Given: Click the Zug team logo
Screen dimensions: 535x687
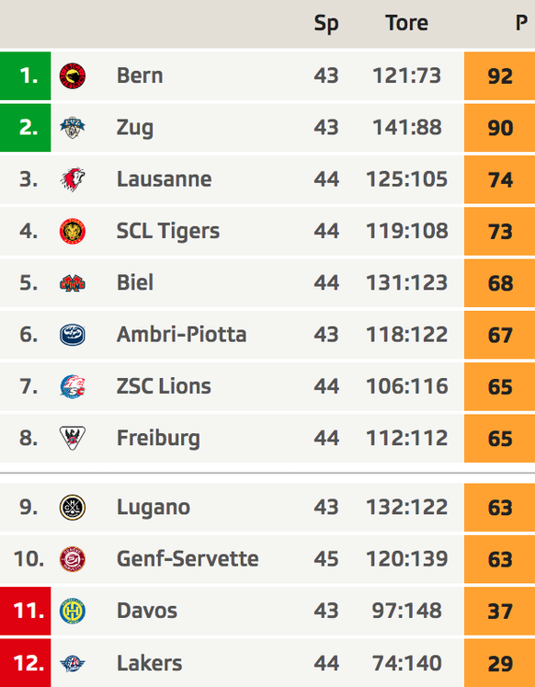Looking at the screenshot, I should tap(73, 128).
